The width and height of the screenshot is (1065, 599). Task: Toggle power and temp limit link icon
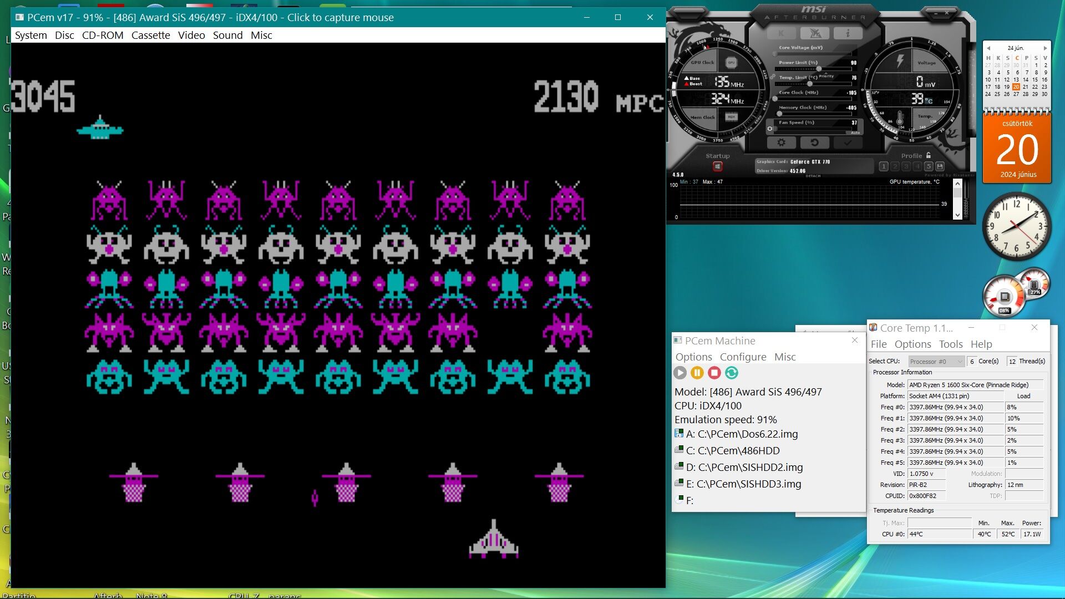pos(773,77)
